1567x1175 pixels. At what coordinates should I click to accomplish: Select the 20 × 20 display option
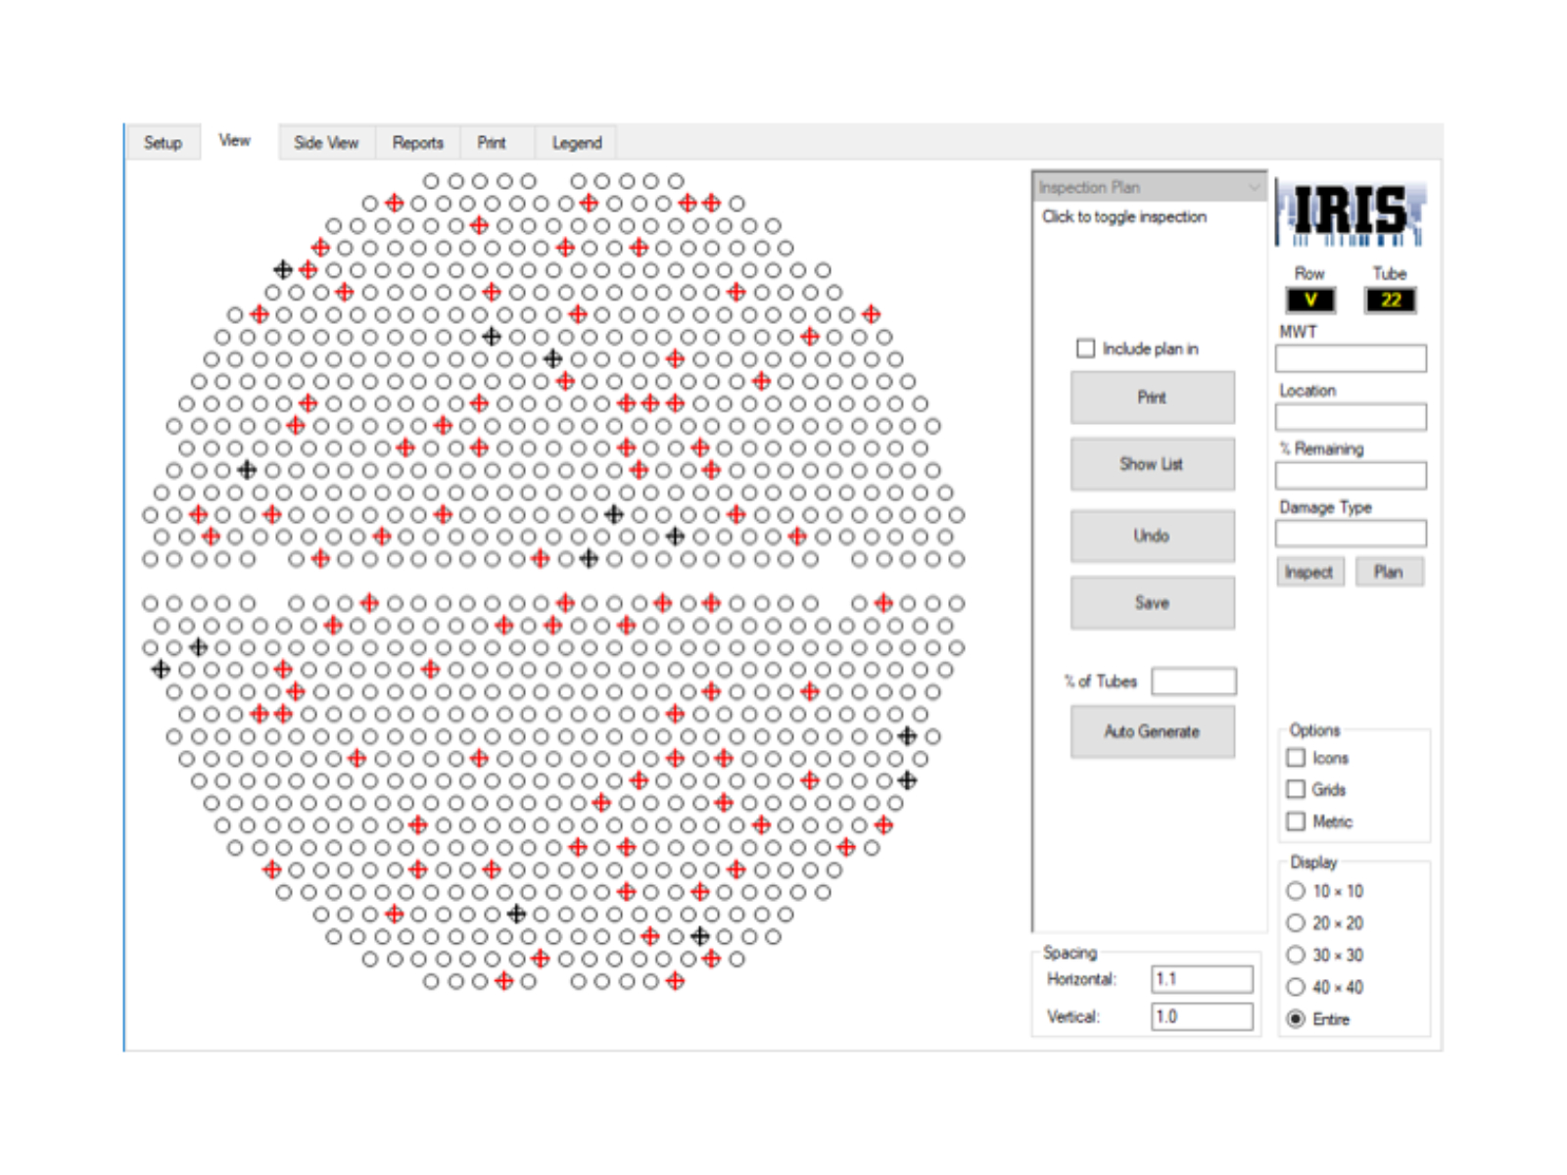click(1296, 923)
